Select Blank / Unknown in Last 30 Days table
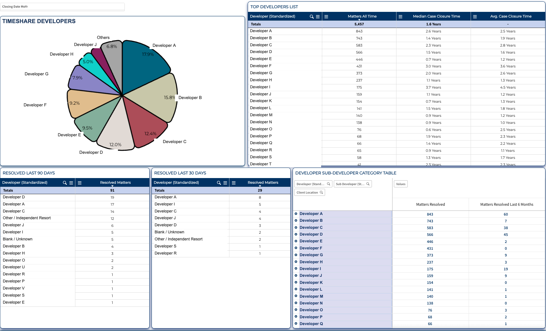Image resolution: width=546 pixels, height=331 pixels. [x=221, y=232]
